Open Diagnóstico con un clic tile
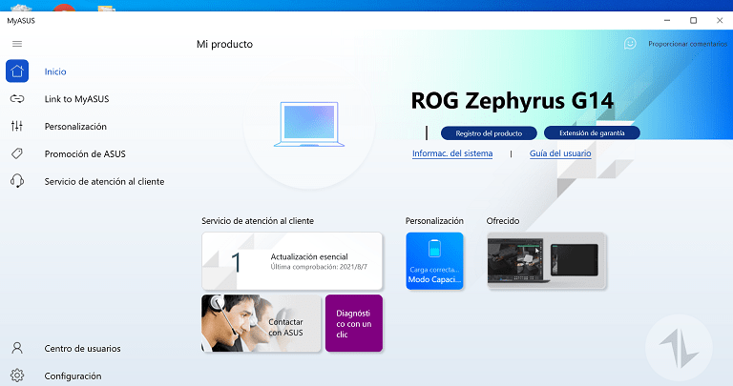 pos(354,323)
